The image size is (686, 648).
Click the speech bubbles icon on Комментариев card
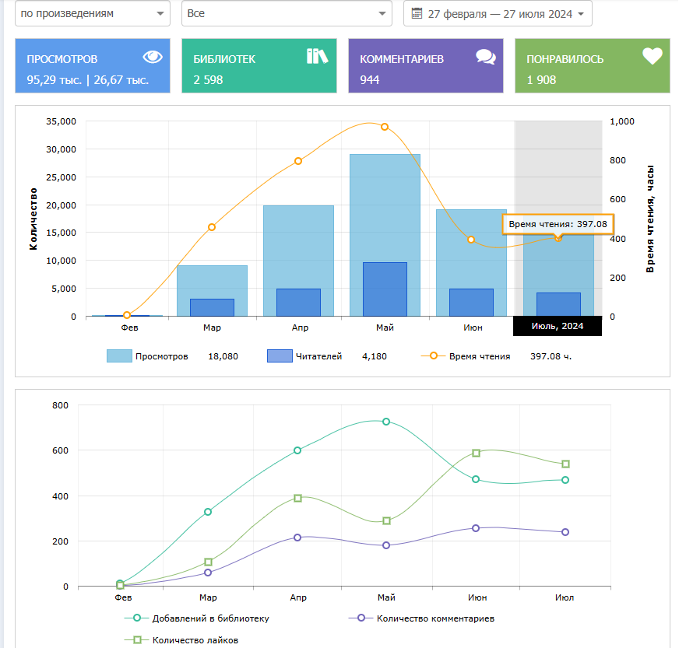pos(485,57)
